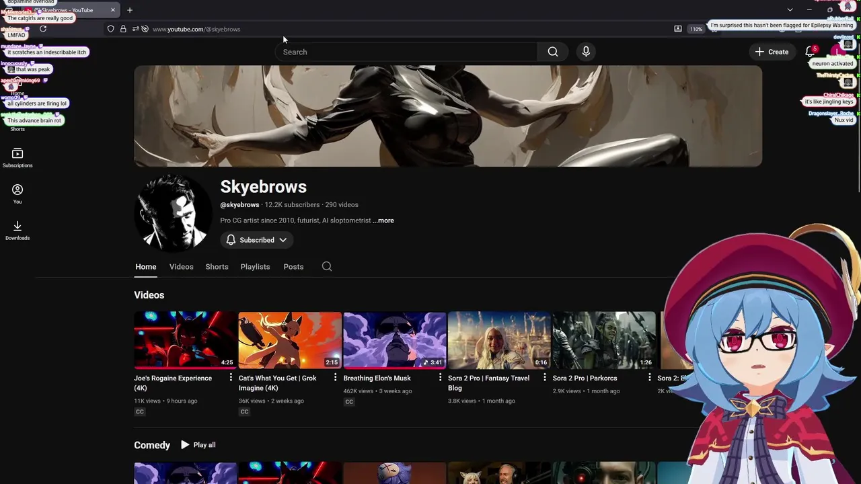Image resolution: width=861 pixels, height=484 pixels.
Task: Expand the Subscribed notification dropdown
Action: click(x=283, y=240)
